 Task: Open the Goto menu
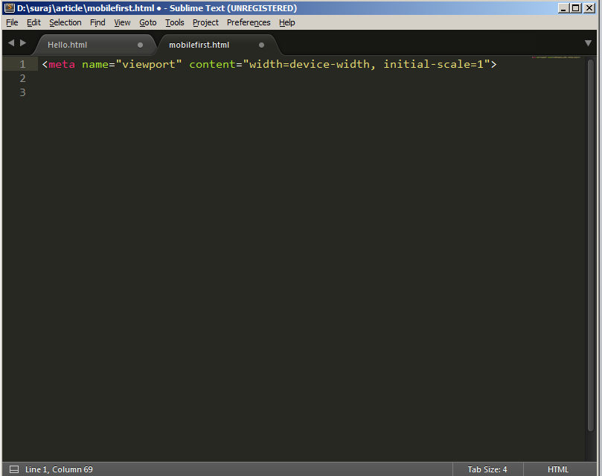click(148, 22)
